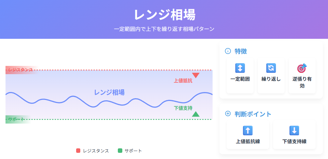Viewport: 328px width, 159px height.
Task: Click the info circle icon beside 特徴
Action: [x=228, y=51]
